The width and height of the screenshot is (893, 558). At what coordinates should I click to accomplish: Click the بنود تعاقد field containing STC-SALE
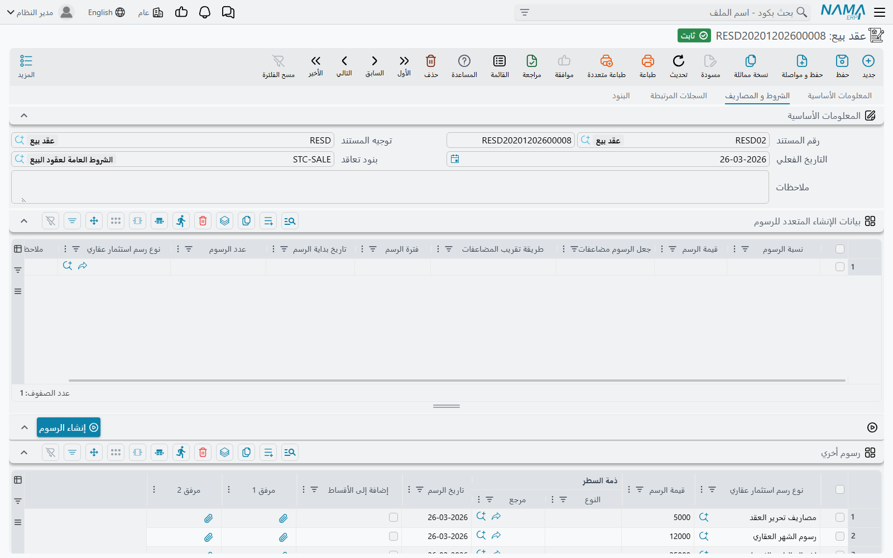click(172, 159)
